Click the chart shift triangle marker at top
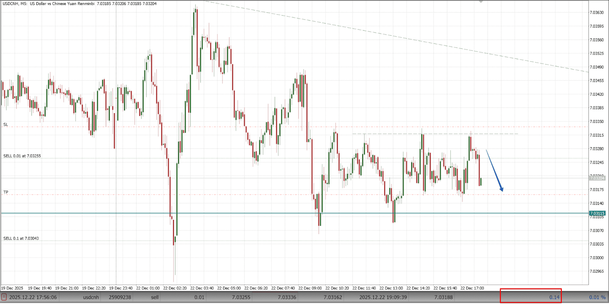This screenshot has width=609, height=304. [481, 2]
